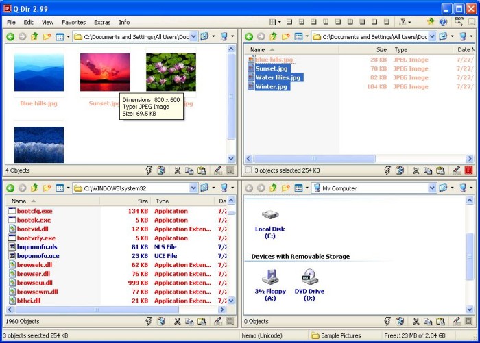Click the horizontal scrollbar thumb in system32 pane
This screenshot has width=480, height=343.
point(97,309)
